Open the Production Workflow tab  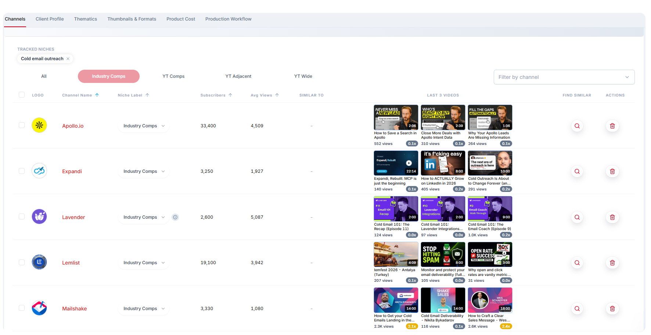[x=228, y=19]
